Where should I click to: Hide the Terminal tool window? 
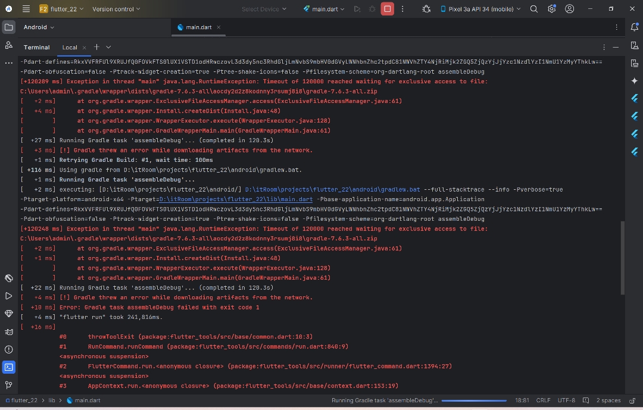pos(616,47)
